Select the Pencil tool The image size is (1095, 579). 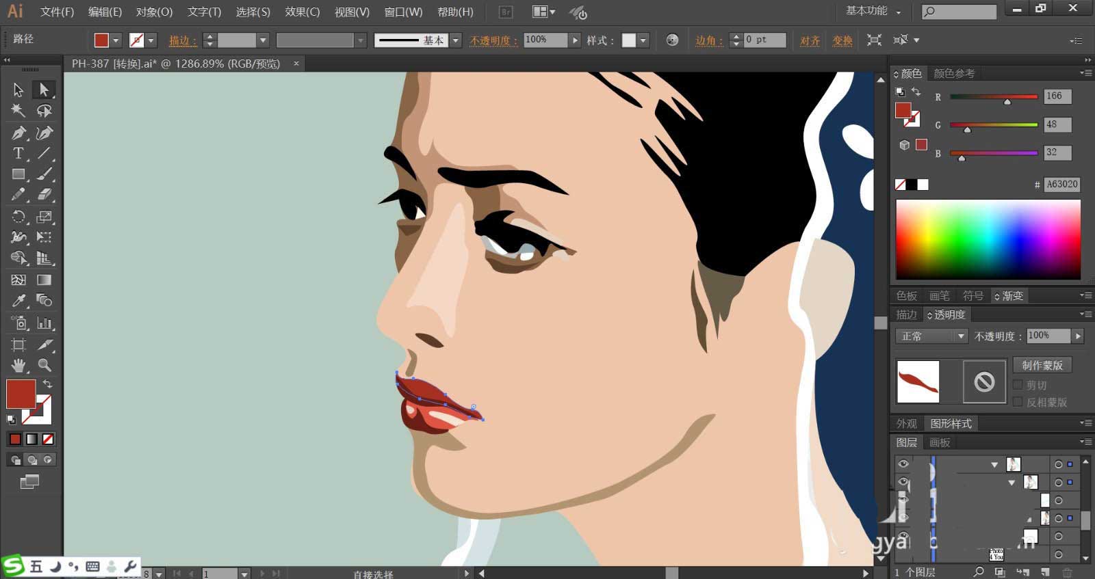pos(18,195)
